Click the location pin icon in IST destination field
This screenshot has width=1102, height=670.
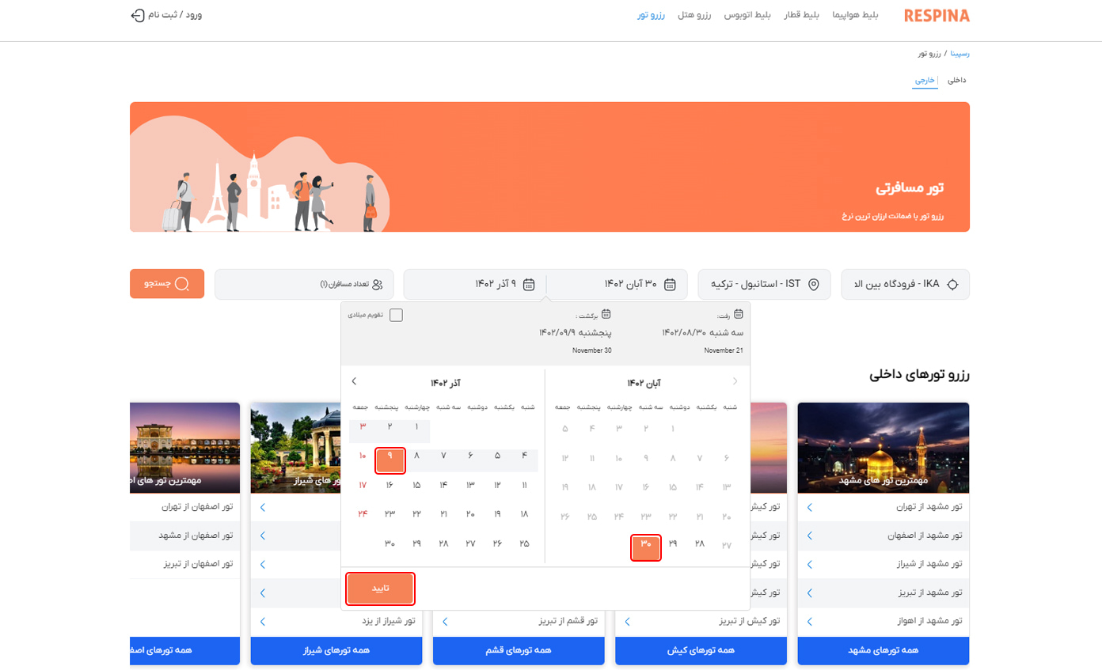click(813, 285)
